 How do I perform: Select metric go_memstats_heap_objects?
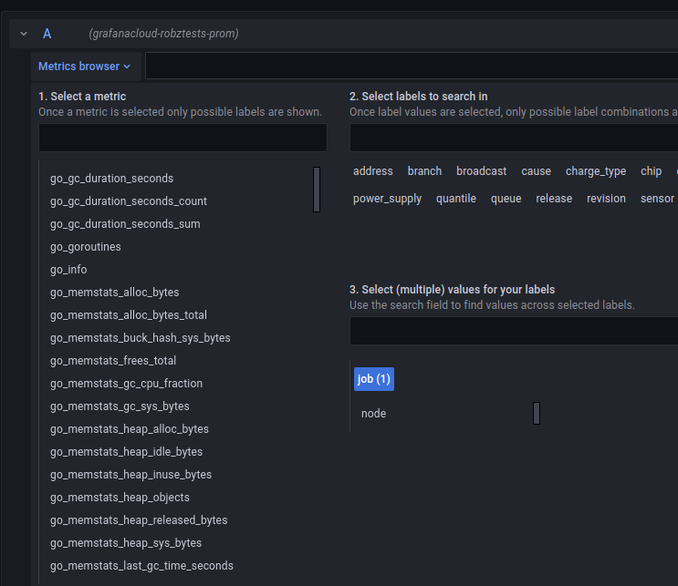(120, 498)
